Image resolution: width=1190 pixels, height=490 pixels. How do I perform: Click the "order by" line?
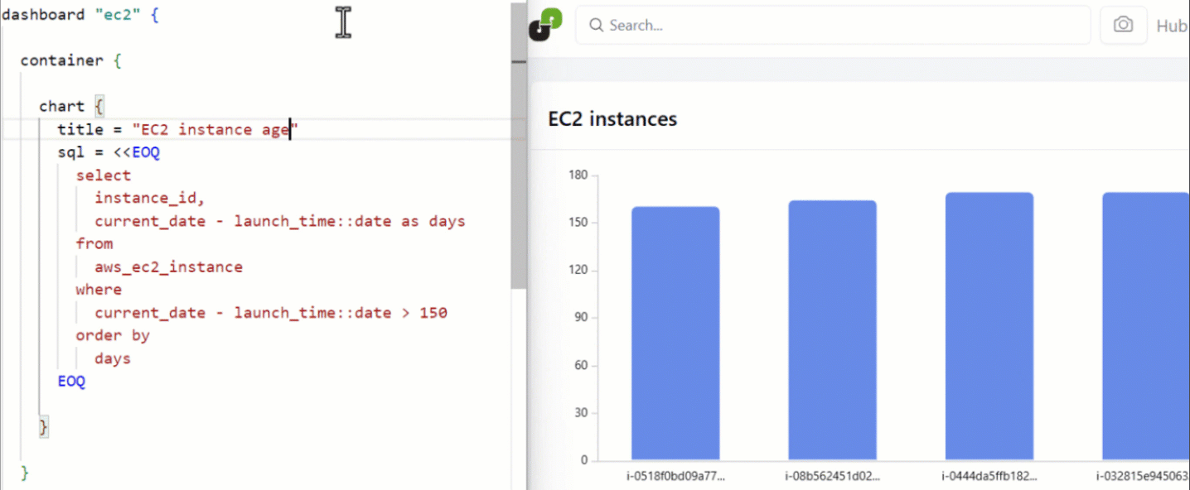[113, 335]
